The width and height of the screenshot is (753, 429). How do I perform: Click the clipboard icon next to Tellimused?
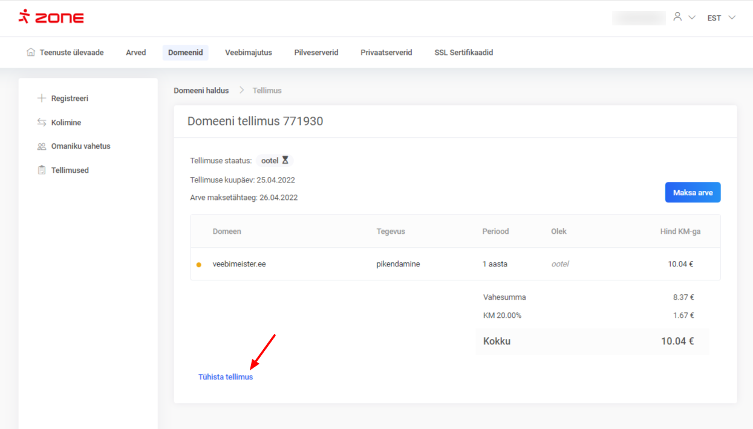click(42, 170)
